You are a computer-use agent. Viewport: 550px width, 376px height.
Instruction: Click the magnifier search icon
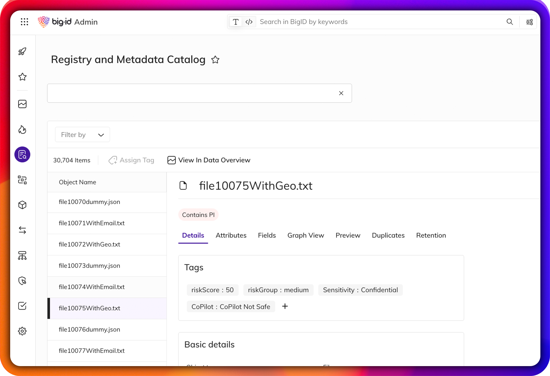510,22
